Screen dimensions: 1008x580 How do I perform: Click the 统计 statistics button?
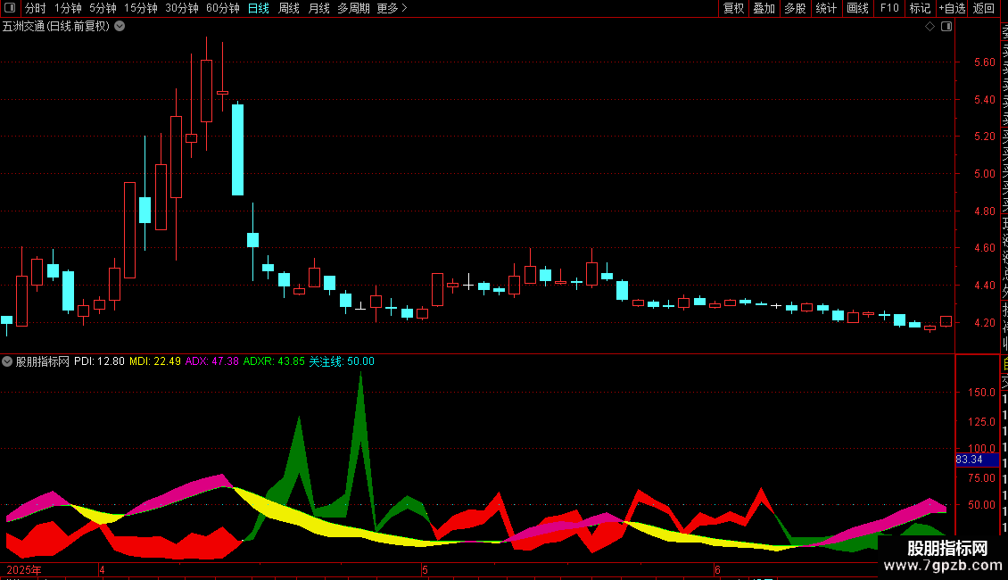[x=825, y=8]
